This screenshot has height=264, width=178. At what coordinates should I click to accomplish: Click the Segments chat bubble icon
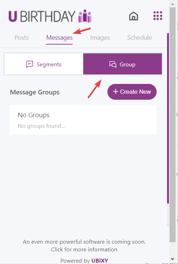tap(29, 64)
